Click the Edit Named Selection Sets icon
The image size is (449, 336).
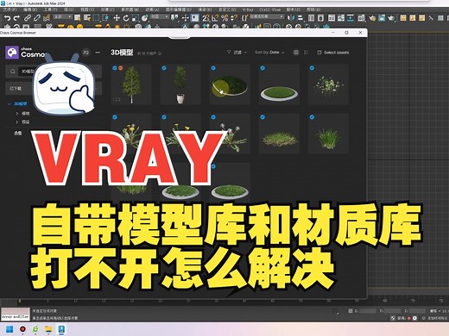click(244, 18)
